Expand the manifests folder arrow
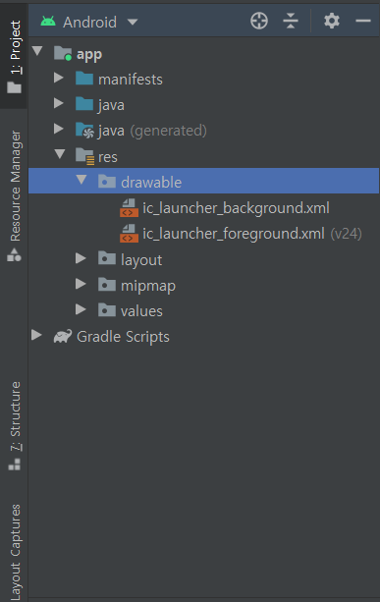380x602 pixels. [x=59, y=78]
